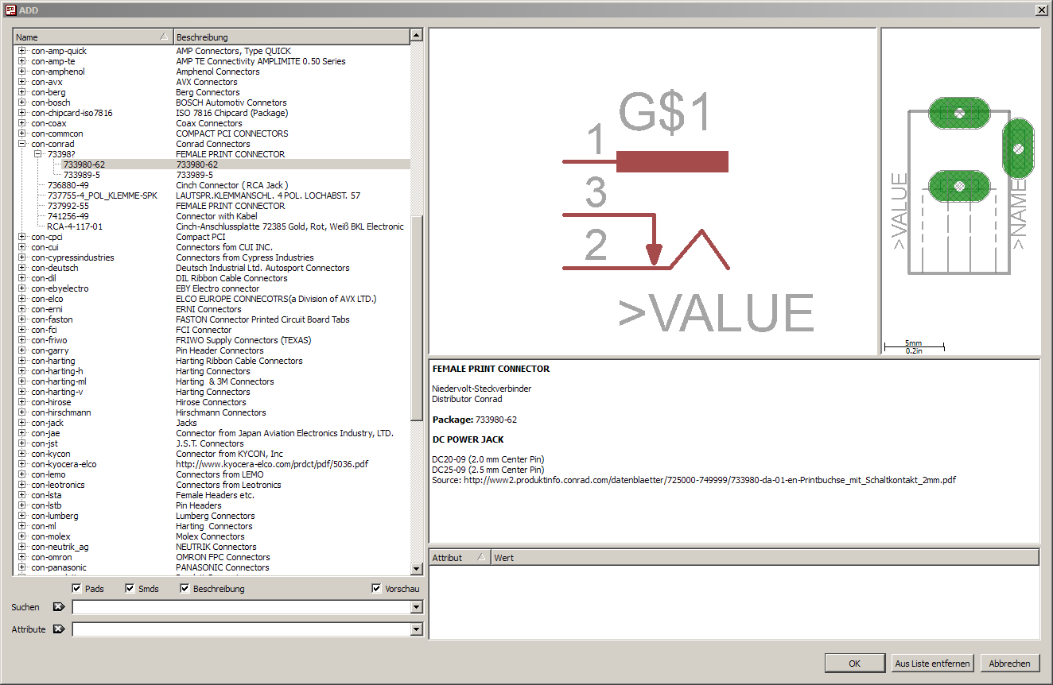This screenshot has height=685, width=1053.
Task: Expand the con-jst library
Action: point(22,443)
